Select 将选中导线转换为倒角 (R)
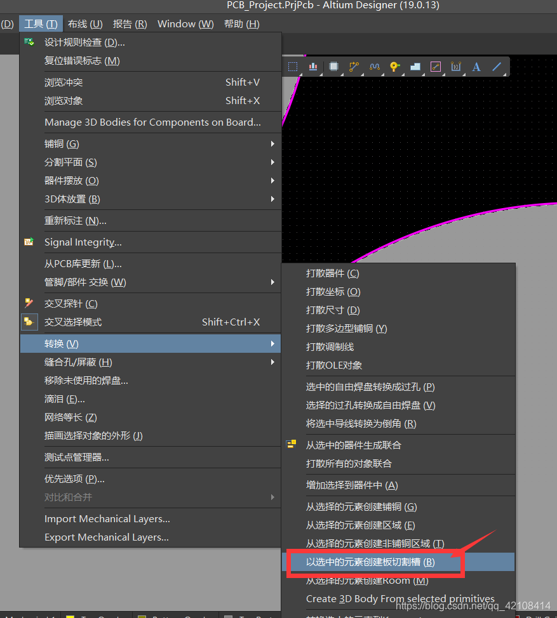The image size is (557, 618). point(398,424)
